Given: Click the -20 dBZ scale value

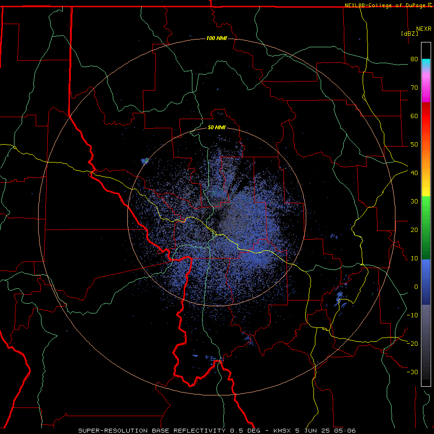Looking at the screenshot, I should 412,343.
